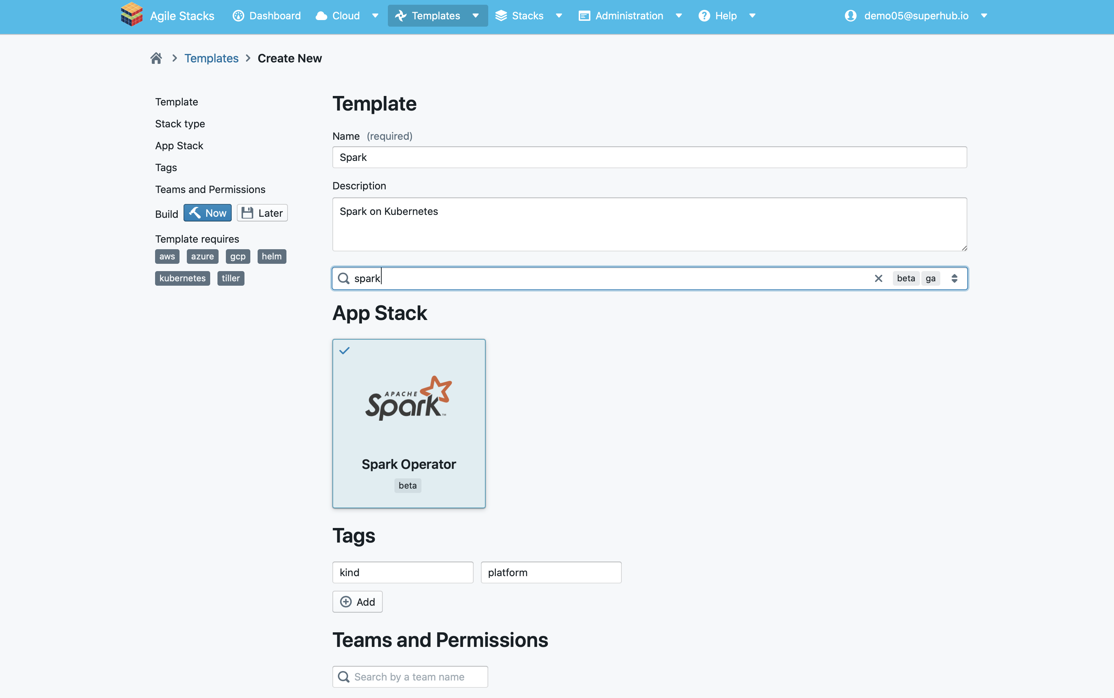
Task: Click the Agile Stacks brand text
Action: 182,16
